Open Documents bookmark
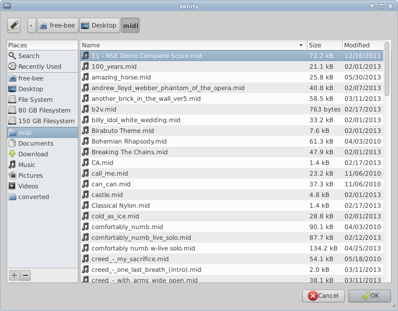The width and height of the screenshot is (398, 311). 42,143
